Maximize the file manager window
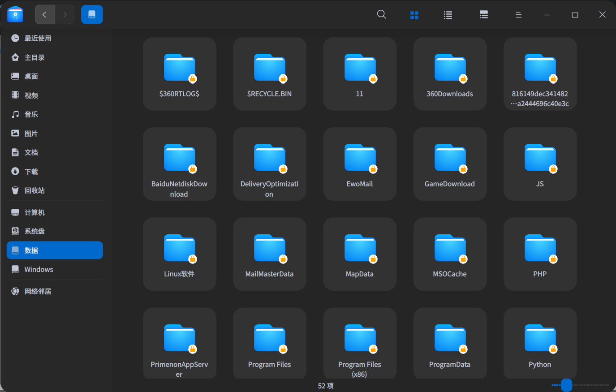 575,15
